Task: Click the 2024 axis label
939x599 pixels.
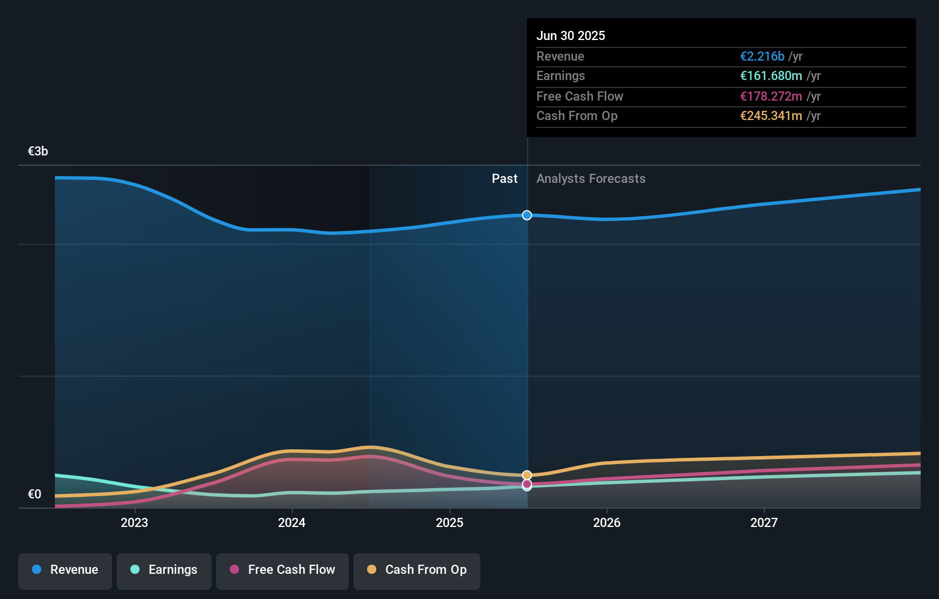Action: (x=292, y=522)
